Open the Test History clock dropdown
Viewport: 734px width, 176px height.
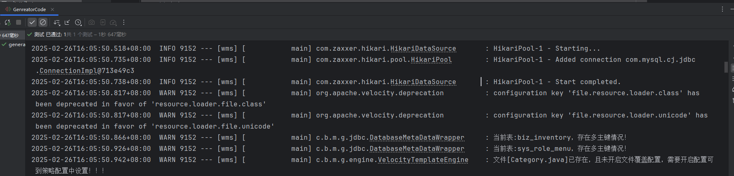point(78,22)
